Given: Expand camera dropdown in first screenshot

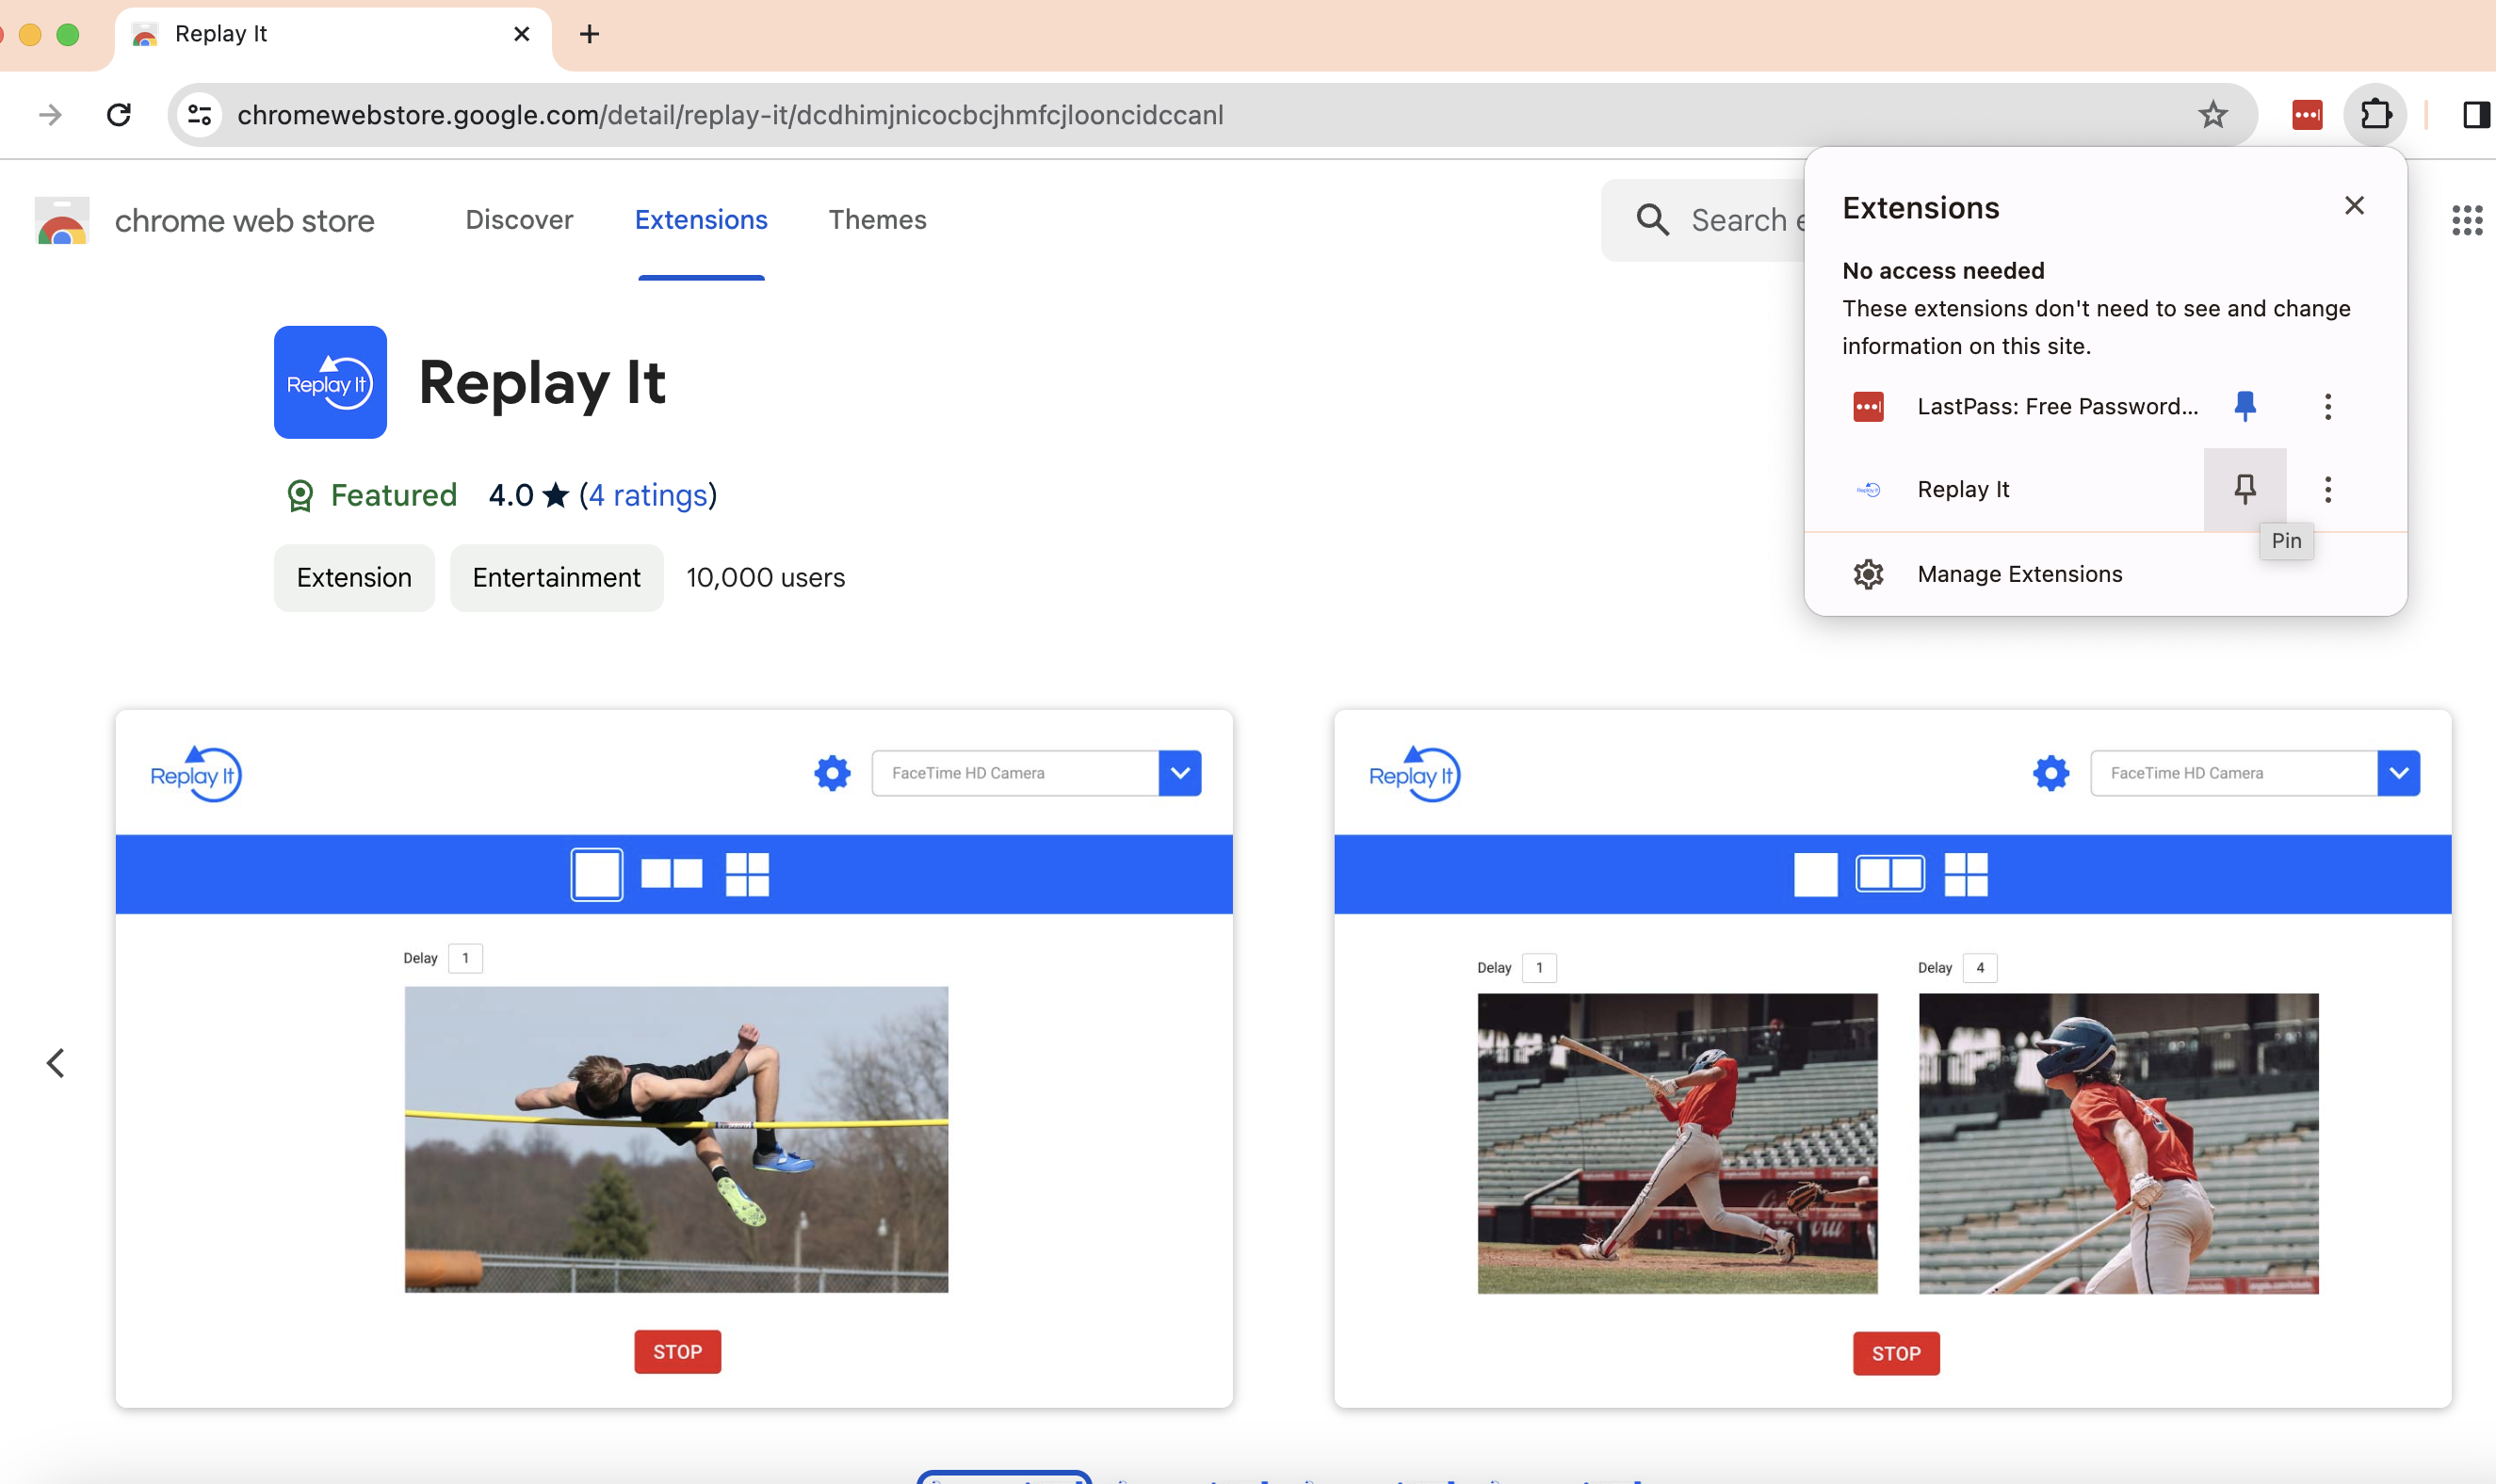Looking at the screenshot, I should [1180, 773].
